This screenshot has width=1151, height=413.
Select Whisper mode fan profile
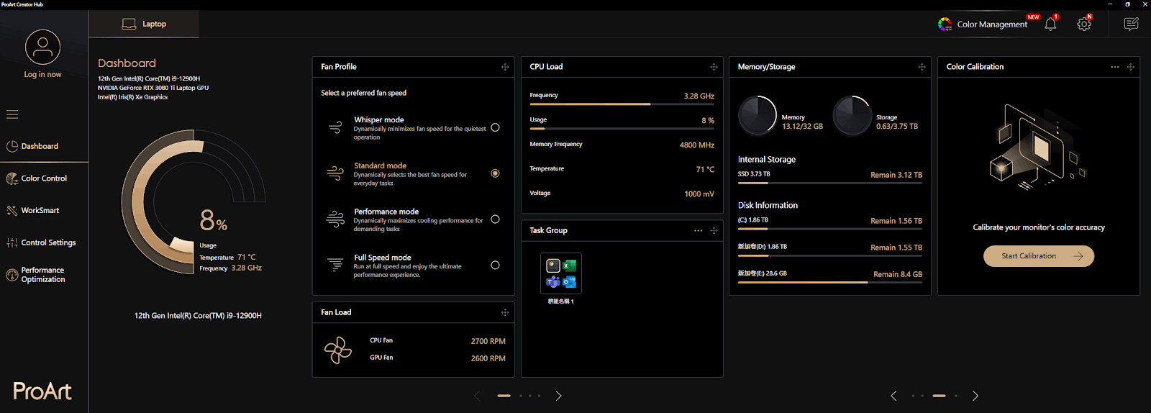coord(495,127)
